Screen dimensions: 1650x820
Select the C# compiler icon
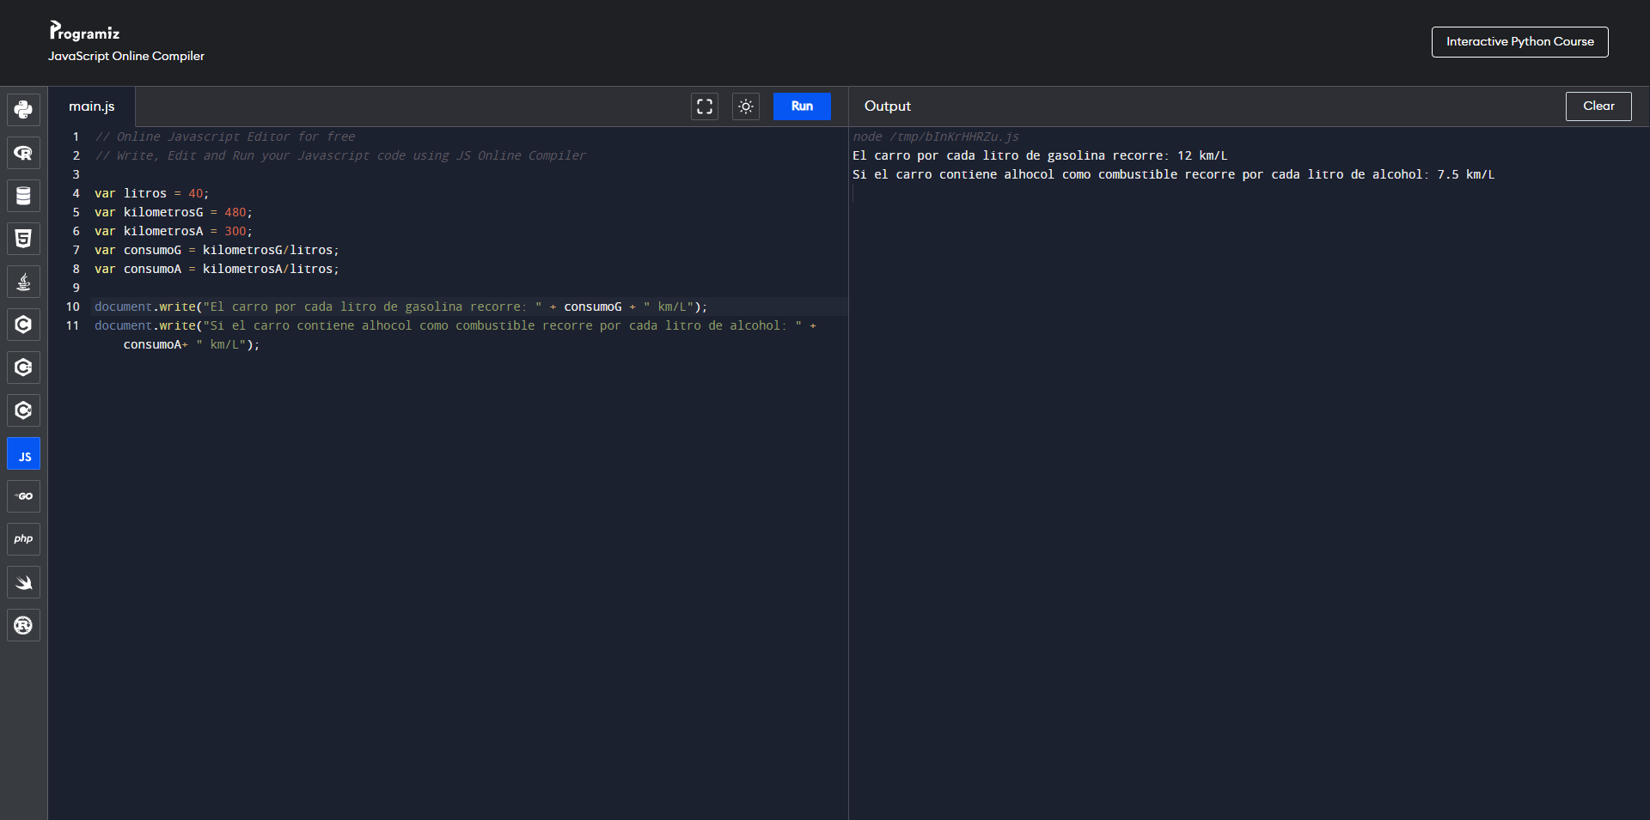coord(23,410)
